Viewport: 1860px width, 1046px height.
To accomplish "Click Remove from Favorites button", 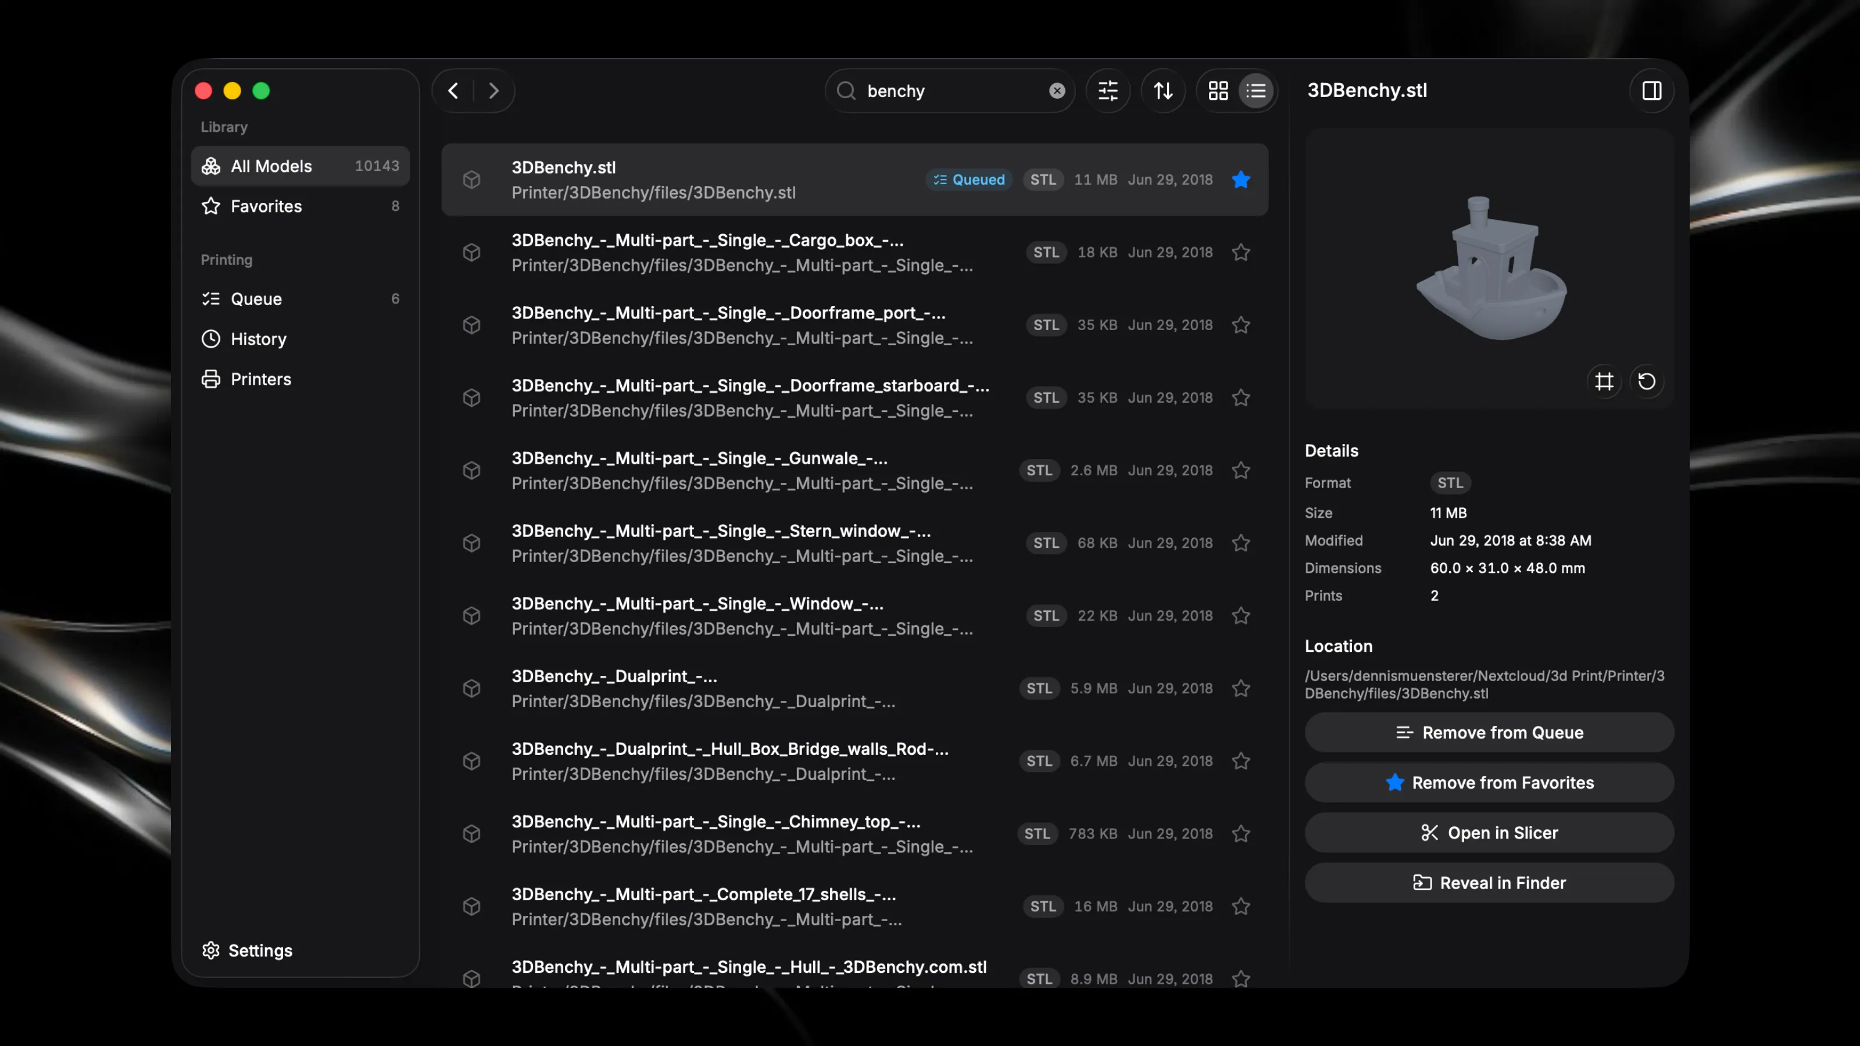I will point(1489,783).
